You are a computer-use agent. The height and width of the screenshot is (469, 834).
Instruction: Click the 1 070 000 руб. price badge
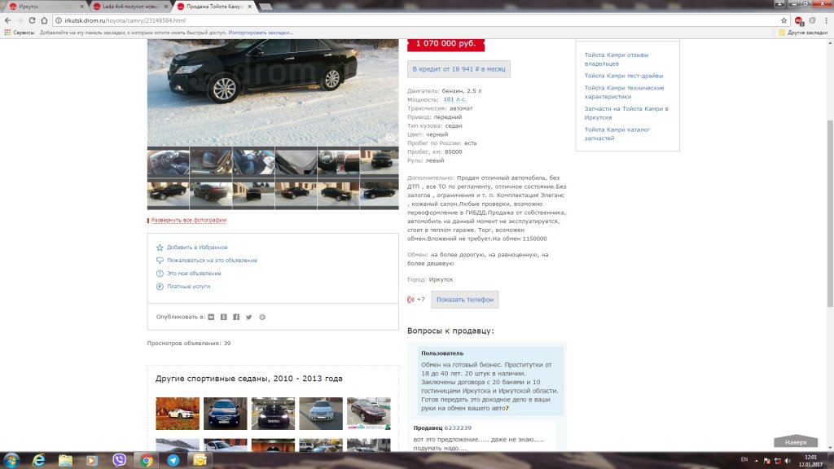point(446,44)
